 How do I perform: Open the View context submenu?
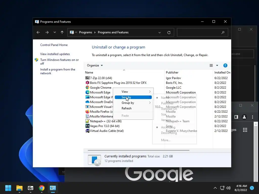[133, 92]
